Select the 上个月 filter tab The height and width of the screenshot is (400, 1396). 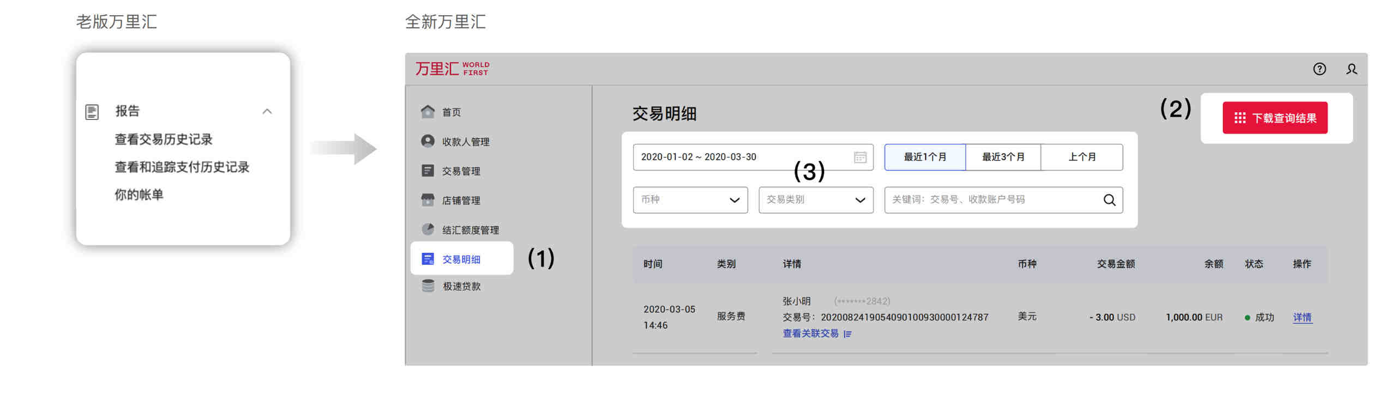pos(1082,157)
